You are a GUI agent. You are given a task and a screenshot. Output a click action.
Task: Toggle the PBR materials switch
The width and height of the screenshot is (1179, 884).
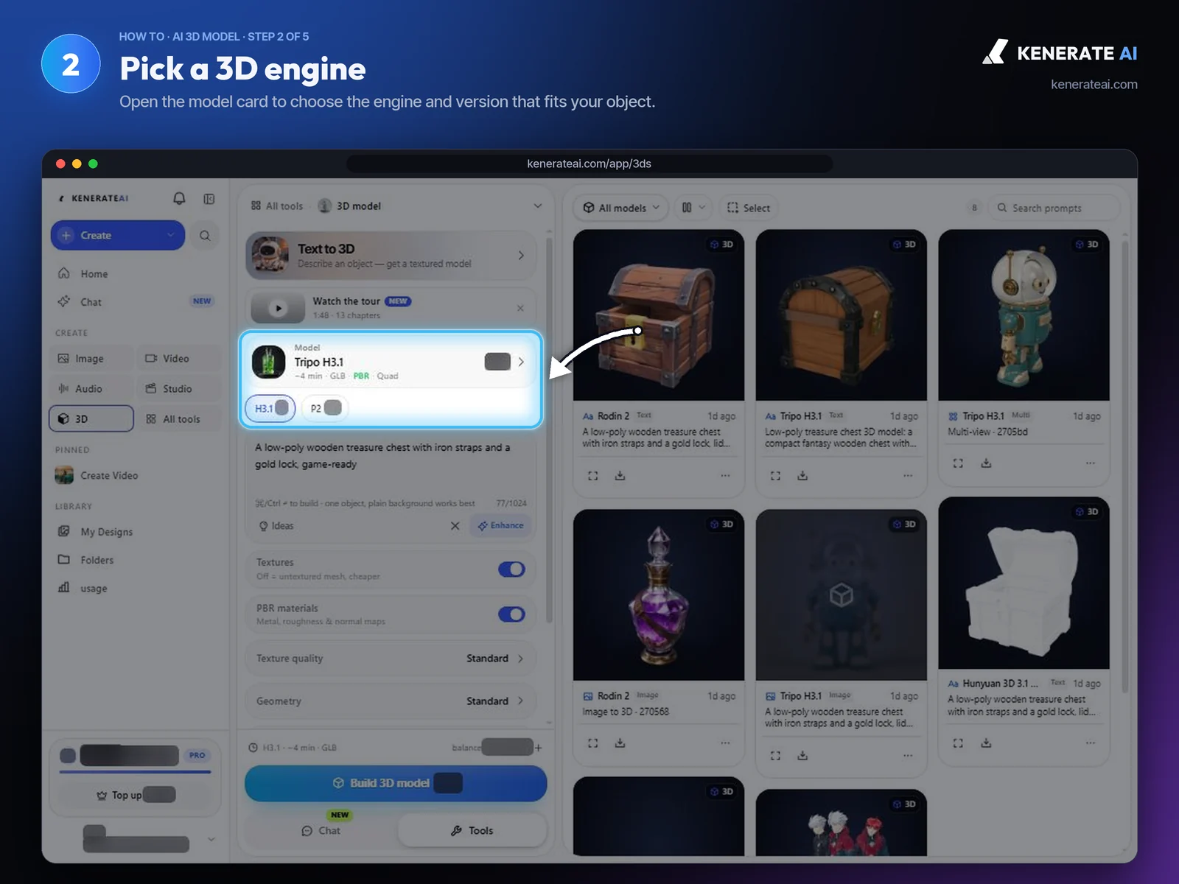pos(511,614)
